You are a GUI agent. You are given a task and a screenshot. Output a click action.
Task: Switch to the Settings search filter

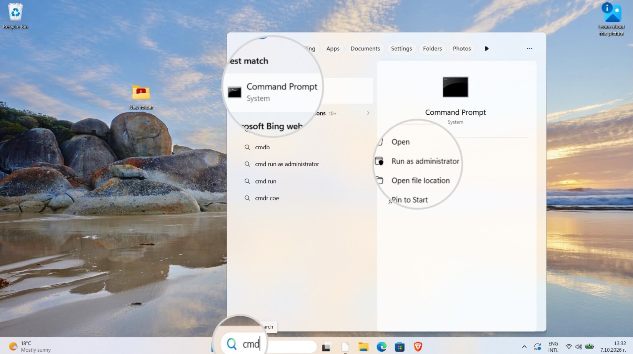click(401, 48)
